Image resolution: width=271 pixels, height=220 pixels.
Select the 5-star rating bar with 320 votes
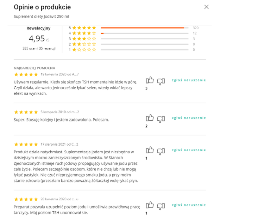tap(145, 28)
